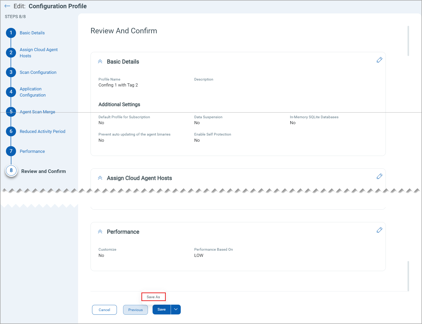422x324 pixels.
Task: Click step 2 circle in the wizard
Action: click(11, 53)
